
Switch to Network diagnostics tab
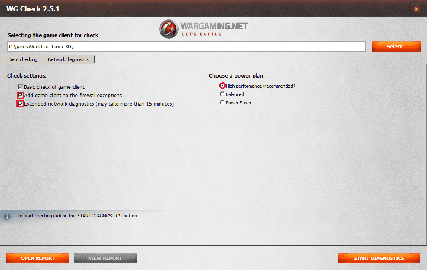click(68, 59)
